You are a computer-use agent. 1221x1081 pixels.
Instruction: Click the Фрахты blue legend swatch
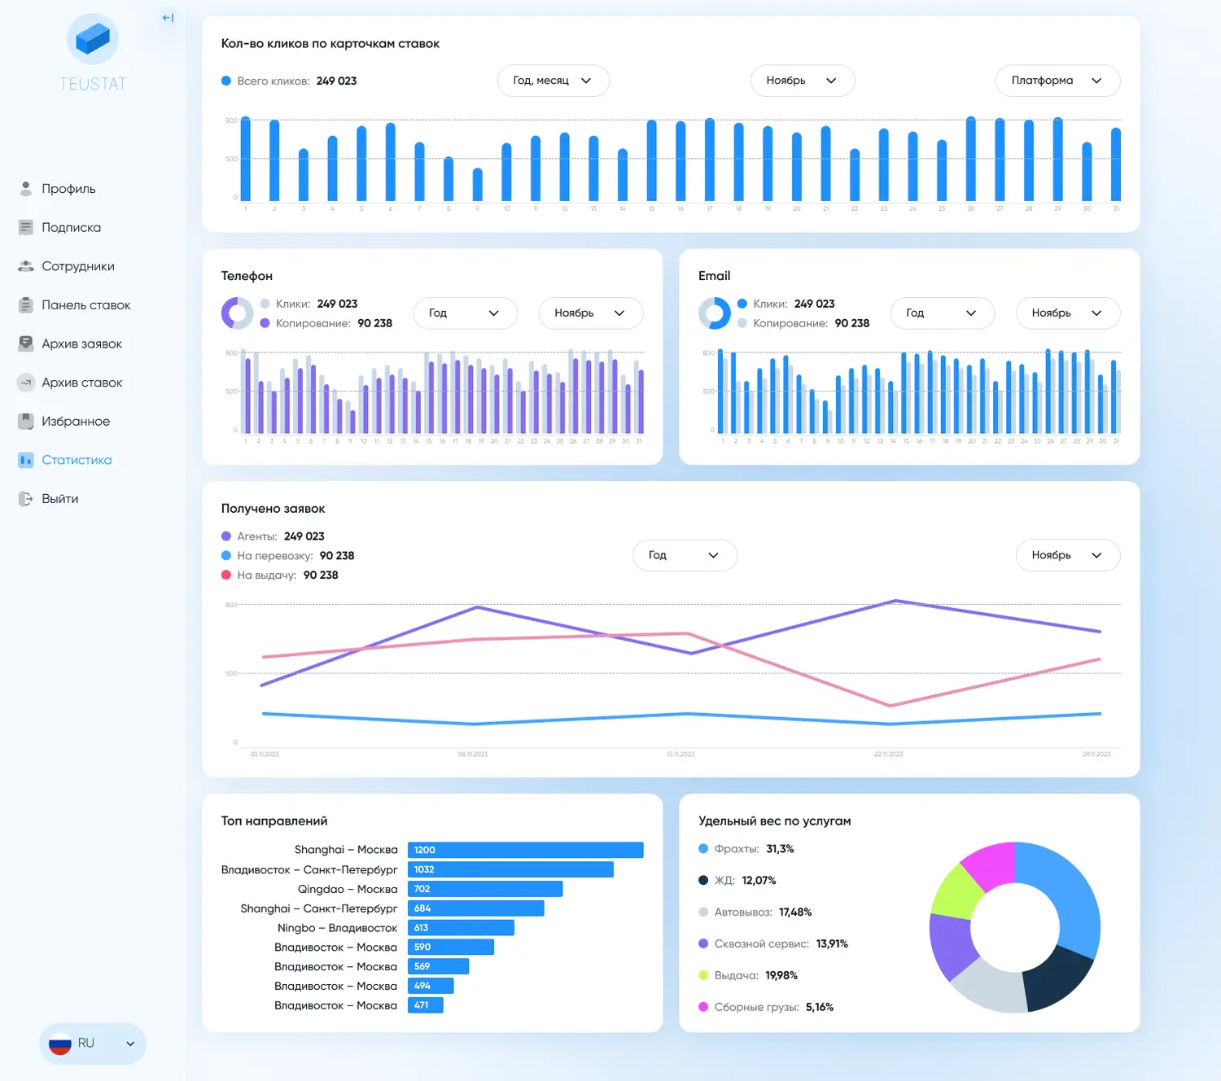703,849
